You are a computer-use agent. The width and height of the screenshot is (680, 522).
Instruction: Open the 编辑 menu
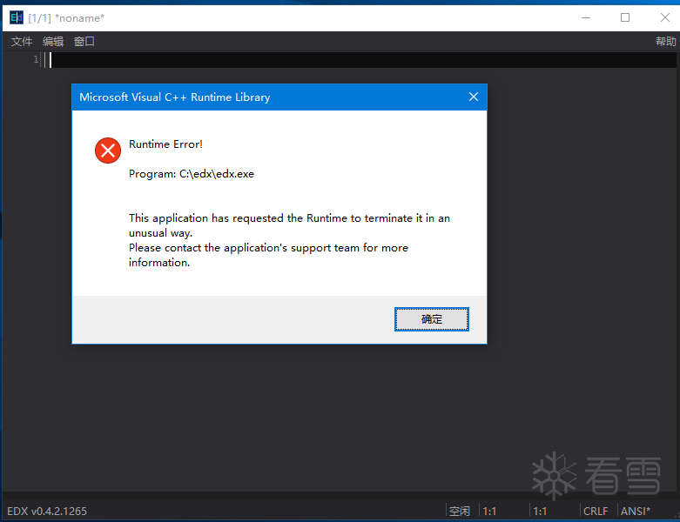pos(53,42)
